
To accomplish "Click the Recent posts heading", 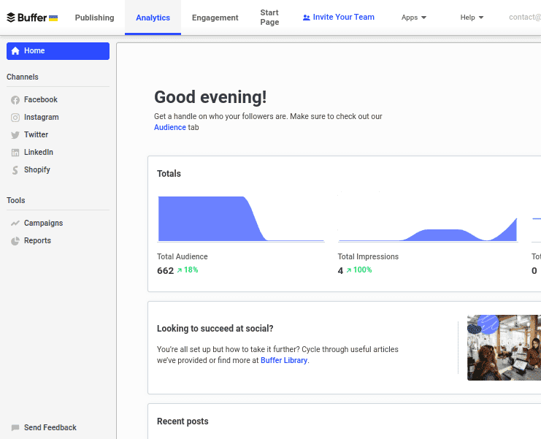I will pos(183,421).
